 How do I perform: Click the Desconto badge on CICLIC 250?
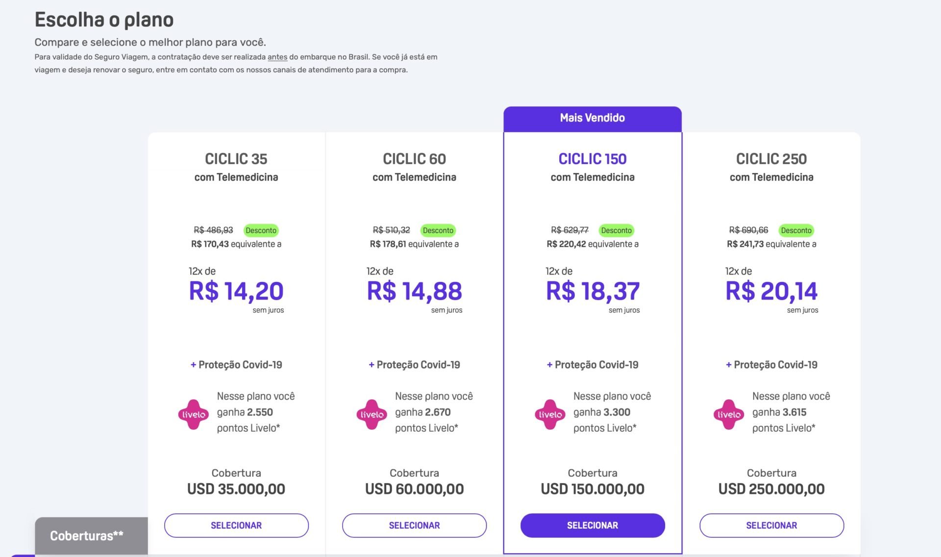click(796, 230)
